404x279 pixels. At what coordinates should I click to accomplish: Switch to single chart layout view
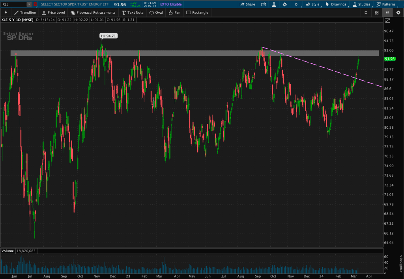pyautogui.click(x=366, y=13)
